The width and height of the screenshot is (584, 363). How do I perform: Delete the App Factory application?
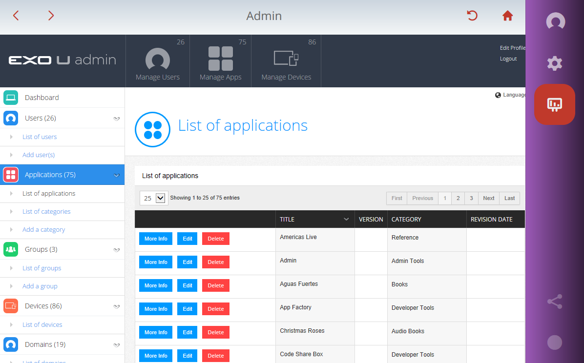[216, 309]
